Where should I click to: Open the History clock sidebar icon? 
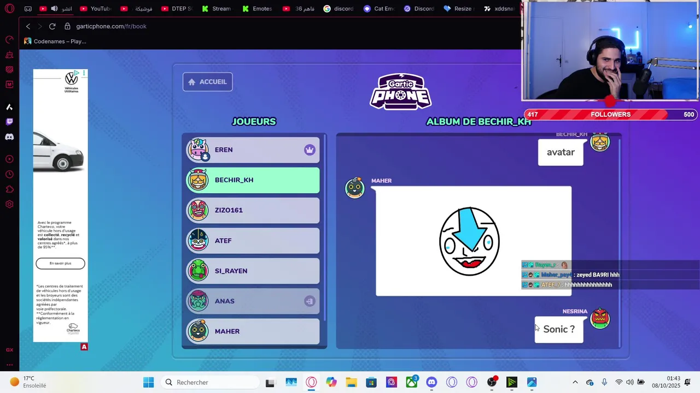click(9, 175)
